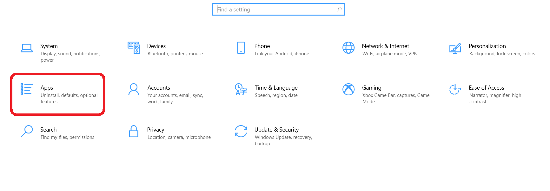Open the Network & Internet globe icon
The height and width of the screenshot is (191, 550).
[x=348, y=48]
